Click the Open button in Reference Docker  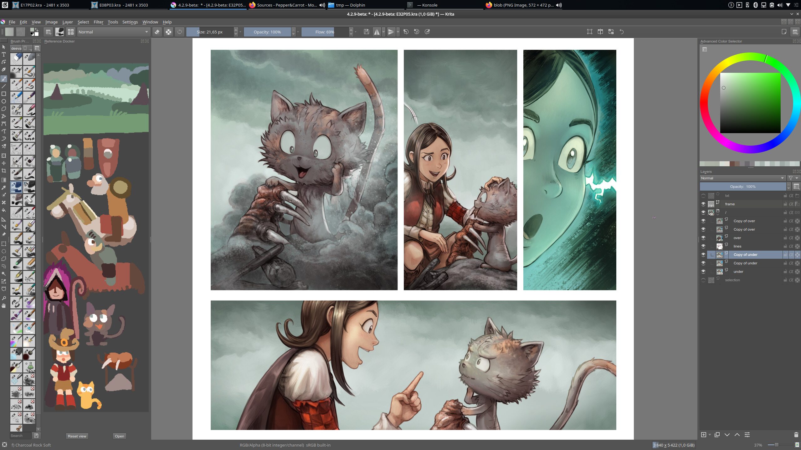(x=119, y=436)
